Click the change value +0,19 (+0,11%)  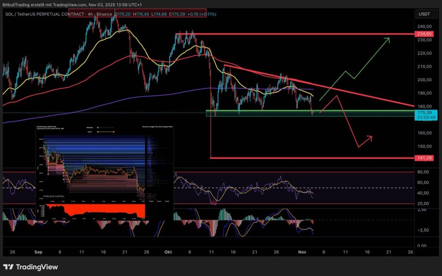[x=202, y=14]
